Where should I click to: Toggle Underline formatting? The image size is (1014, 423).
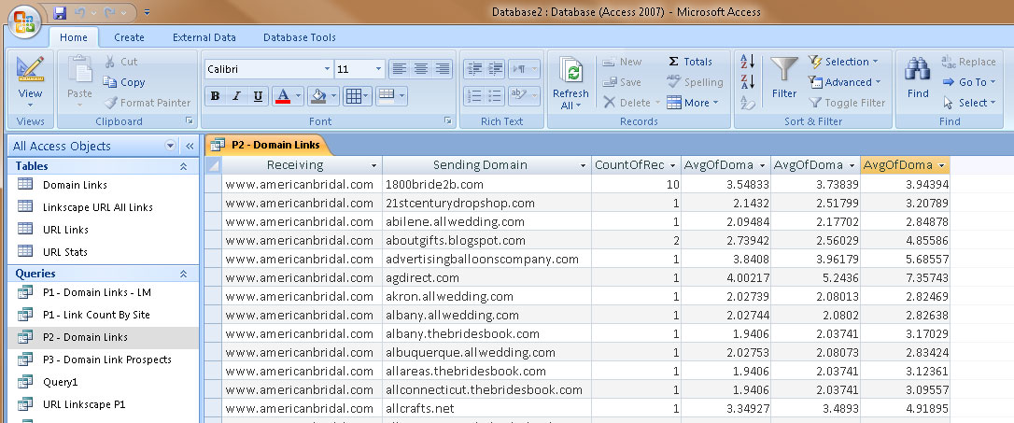(x=258, y=96)
